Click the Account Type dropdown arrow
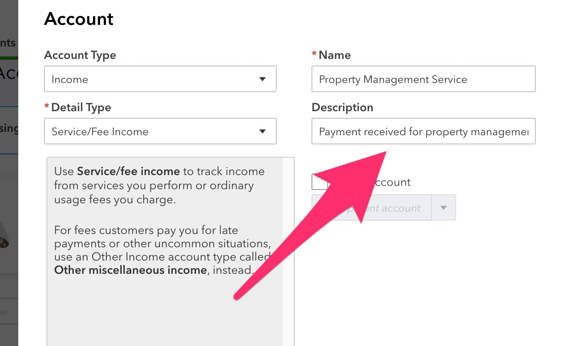The width and height of the screenshot is (584, 346). click(x=263, y=79)
